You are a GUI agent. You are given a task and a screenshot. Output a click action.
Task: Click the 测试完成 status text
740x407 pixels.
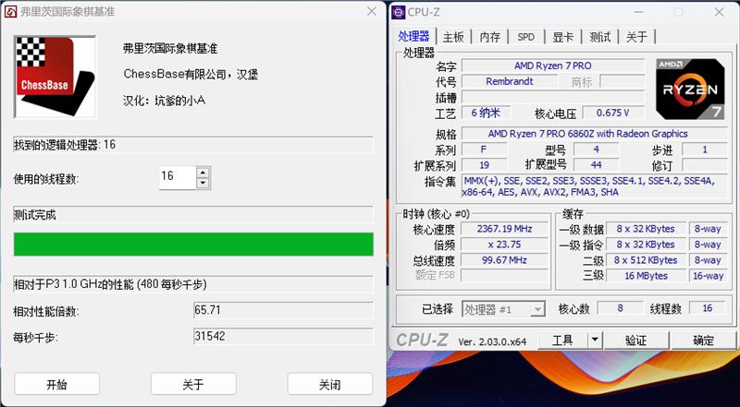coord(35,215)
